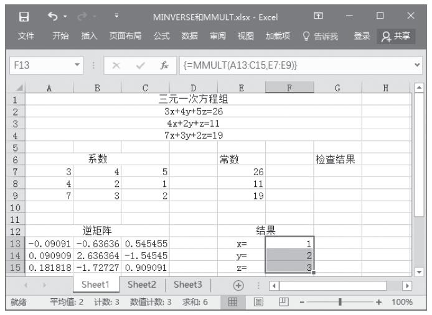This screenshot has width=432, height=315.
Task: Open the 公式 ribbon tab
Action: tap(161, 36)
